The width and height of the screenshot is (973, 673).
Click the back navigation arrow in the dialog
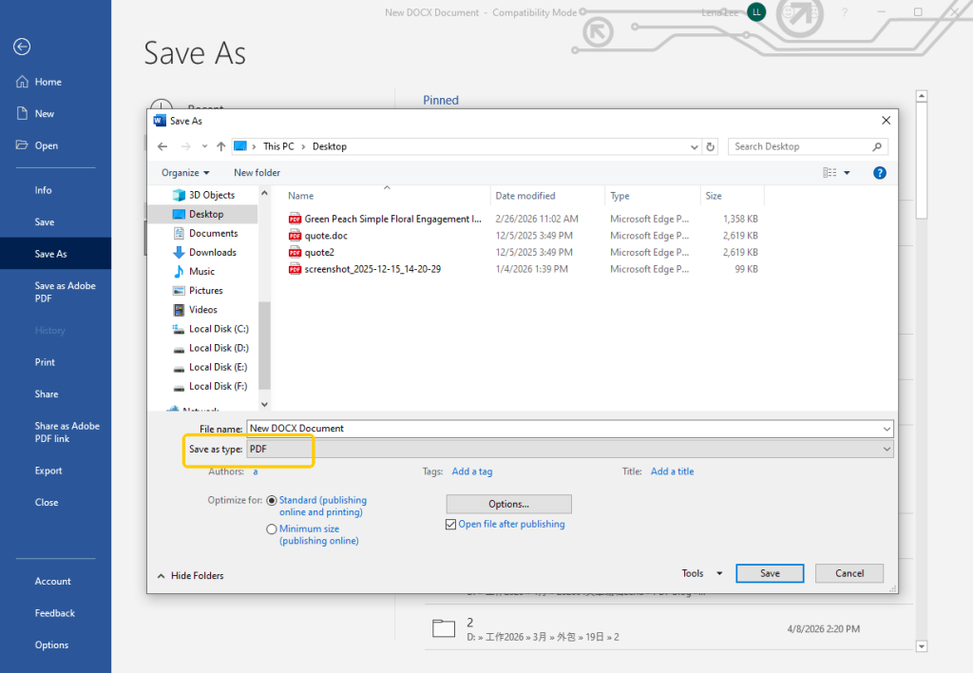(x=162, y=146)
